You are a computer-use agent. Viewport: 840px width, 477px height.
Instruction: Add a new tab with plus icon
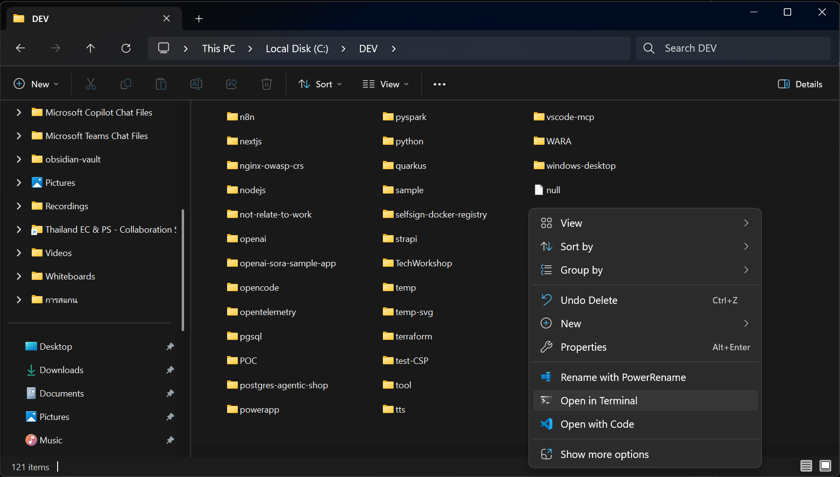[199, 19]
